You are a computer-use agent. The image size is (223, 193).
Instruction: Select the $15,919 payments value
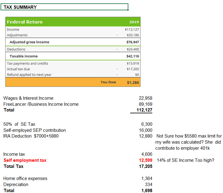pyautogui.click(x=133, y=64)
